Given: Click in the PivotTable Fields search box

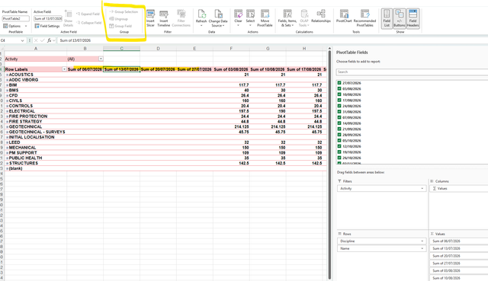Looking at the screenshot, I should pyautogui.click(x=412, y=72).
